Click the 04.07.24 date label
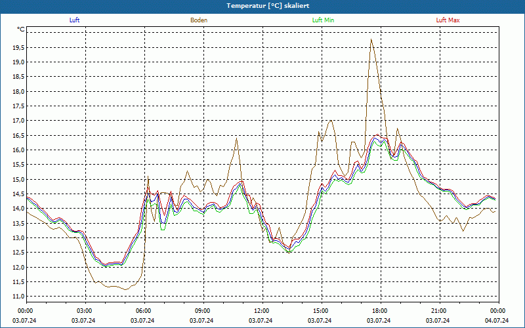The image size is (525, 328). pyautogui.click(x=497, y=321)
